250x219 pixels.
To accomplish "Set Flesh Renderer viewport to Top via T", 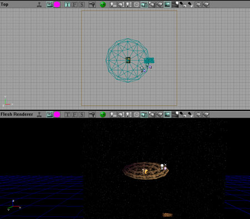I will tap(67, 115).
